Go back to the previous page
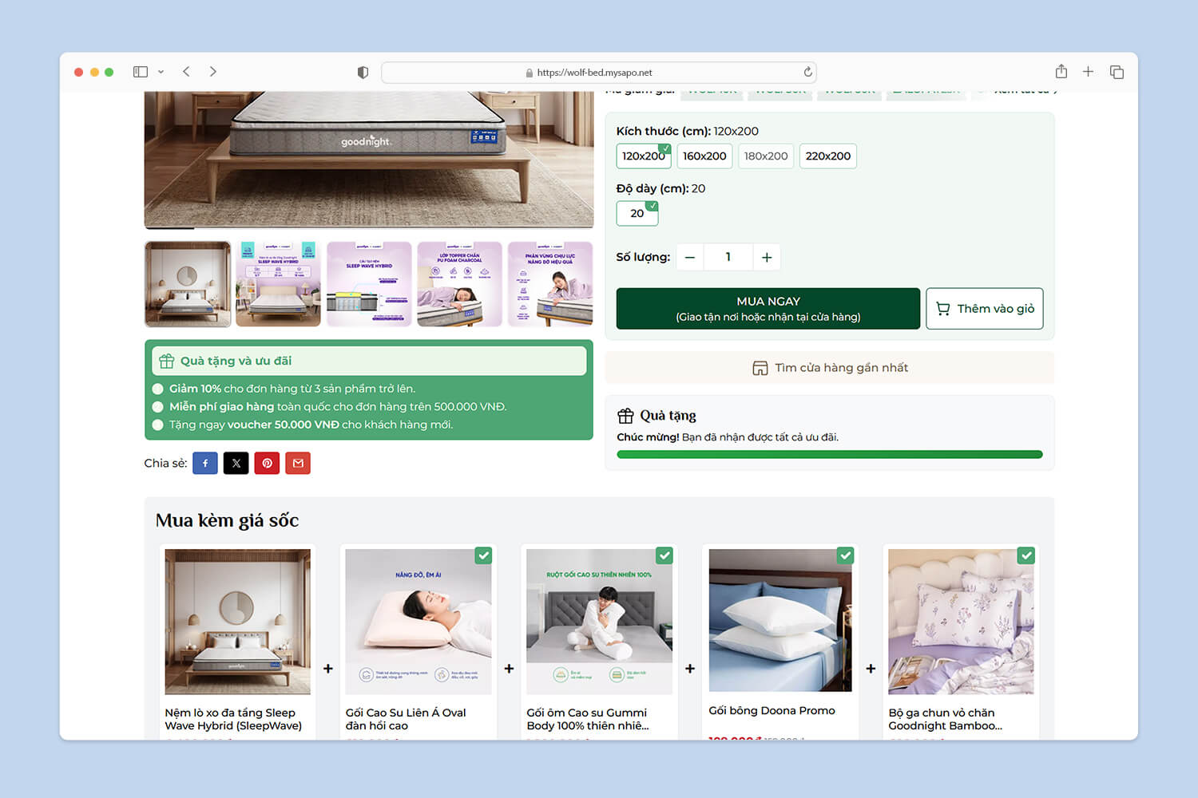1198x798 pixels. click(186, 72)
